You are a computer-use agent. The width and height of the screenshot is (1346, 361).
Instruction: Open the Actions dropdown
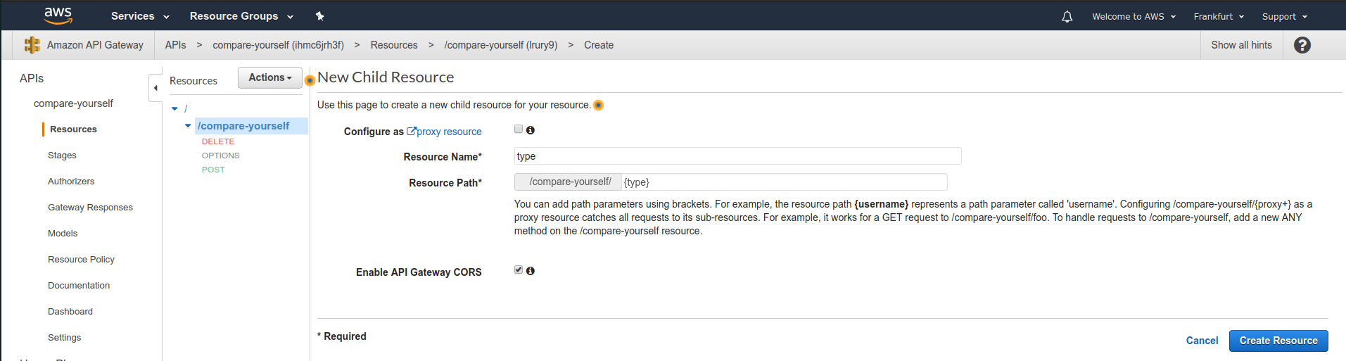coord(270,77)
